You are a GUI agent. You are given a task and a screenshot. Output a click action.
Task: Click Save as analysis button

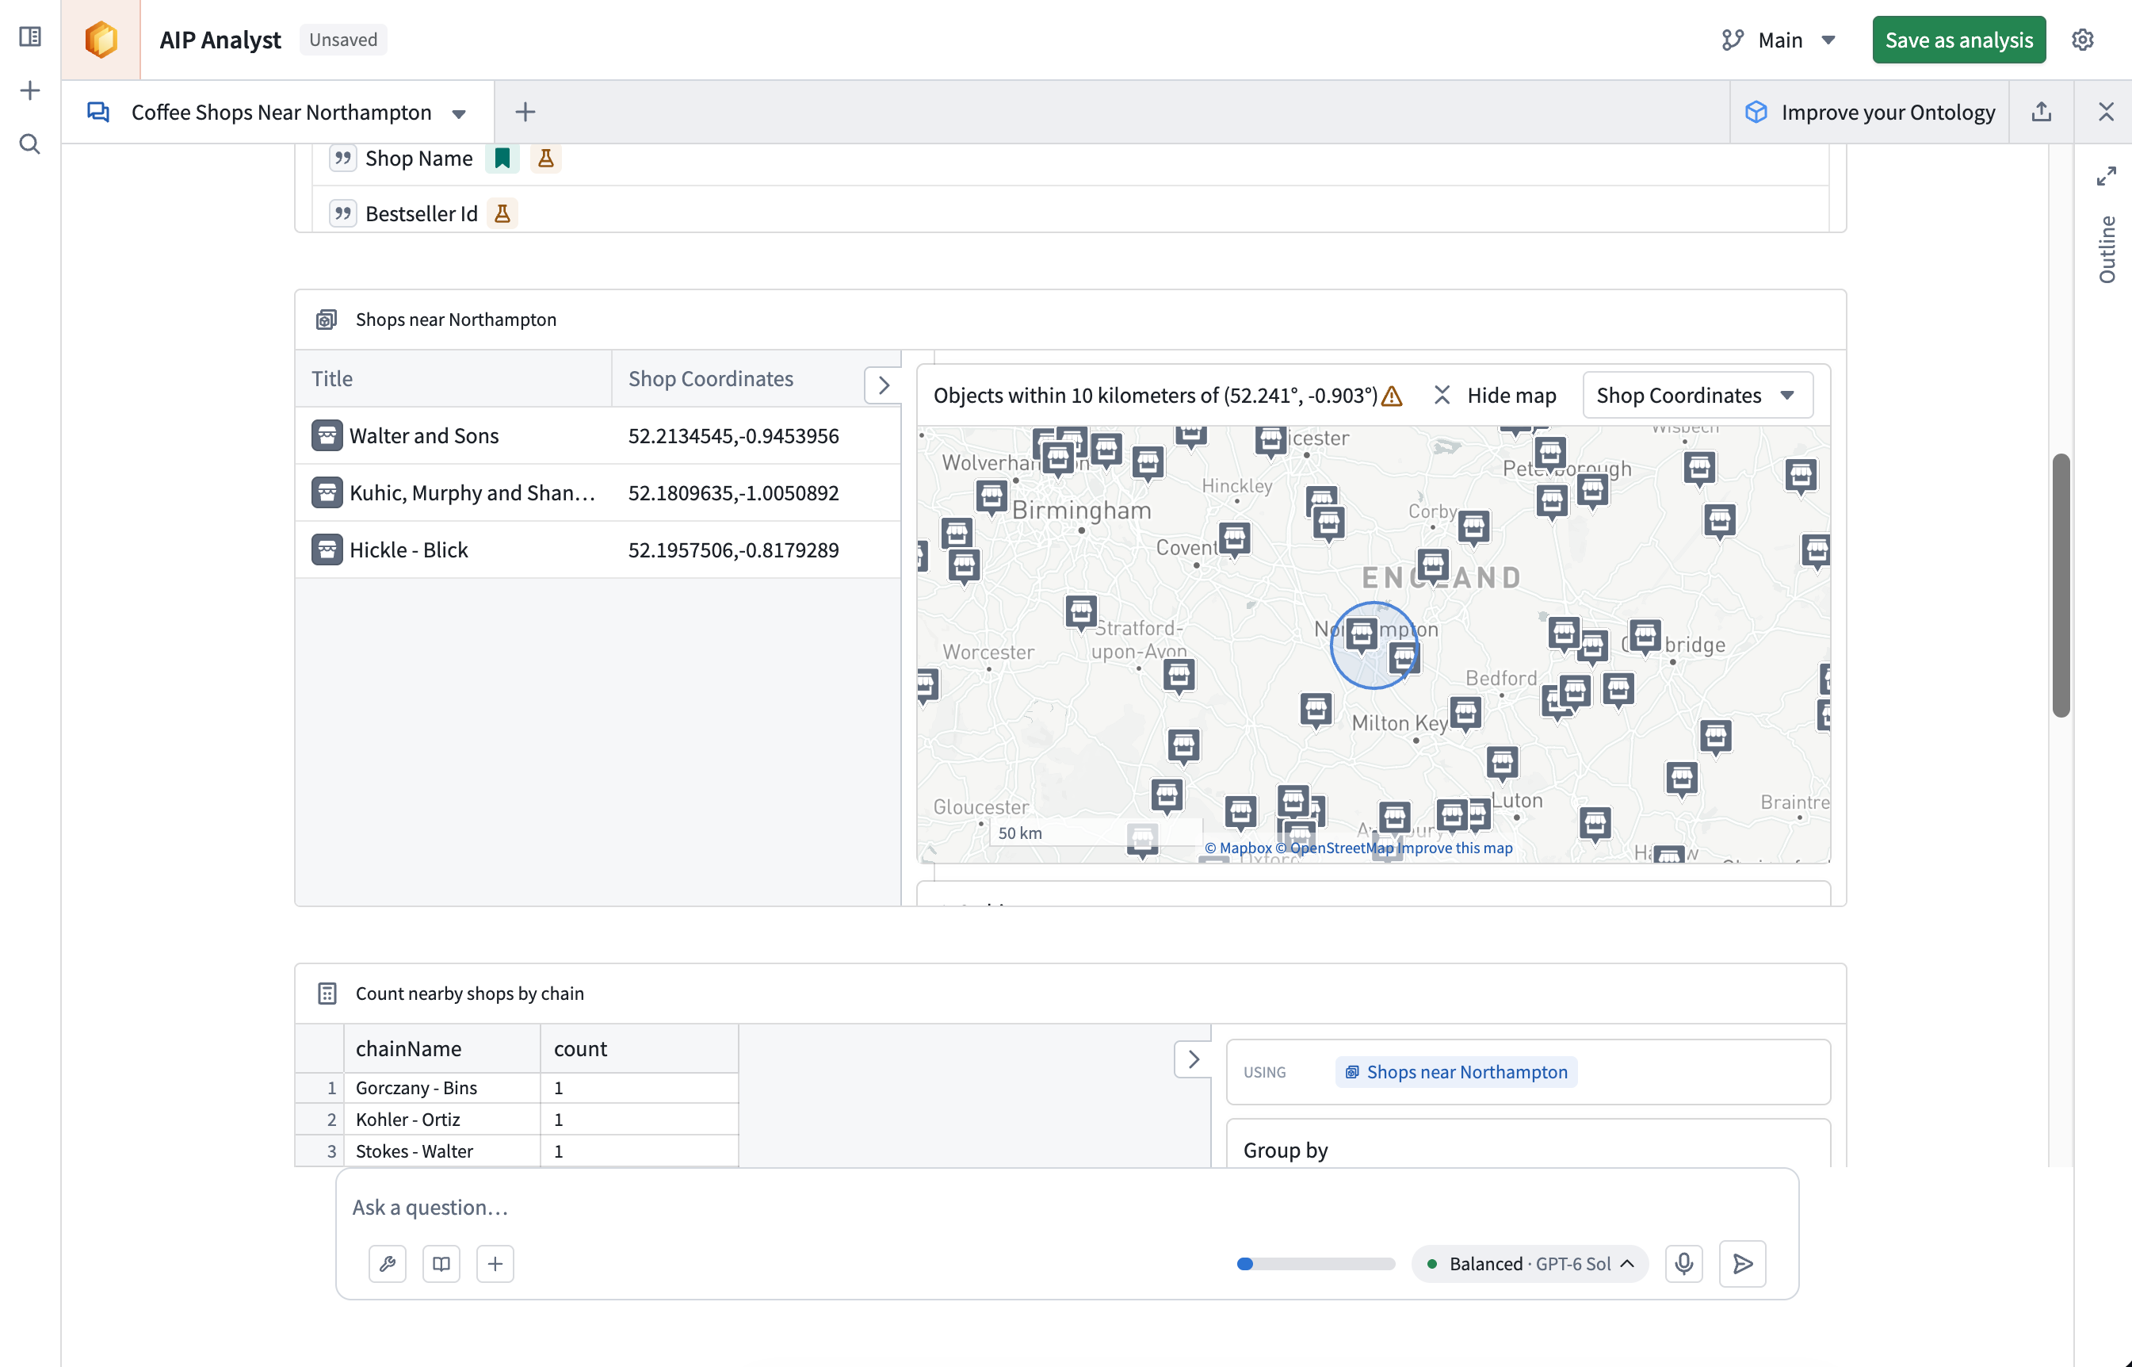(x=1958, y=40)
